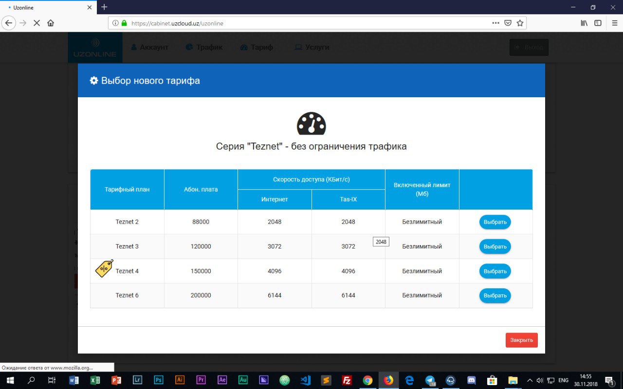Launch Microsoft Word from taskbar
The height and width of the screenshot is (389, 623).
(x=74, y=380)
